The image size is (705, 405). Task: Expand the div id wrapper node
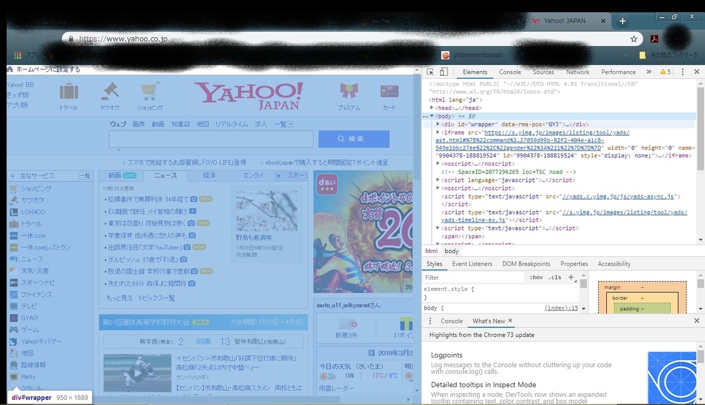438,124
